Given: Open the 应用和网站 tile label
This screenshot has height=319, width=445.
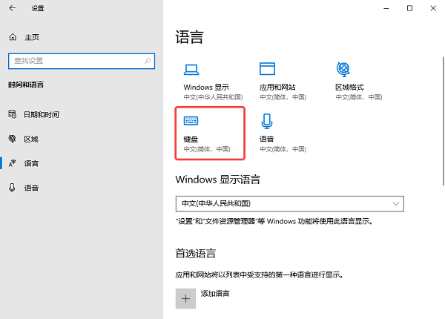Looking at the screenshot, I should click(277, 87).
